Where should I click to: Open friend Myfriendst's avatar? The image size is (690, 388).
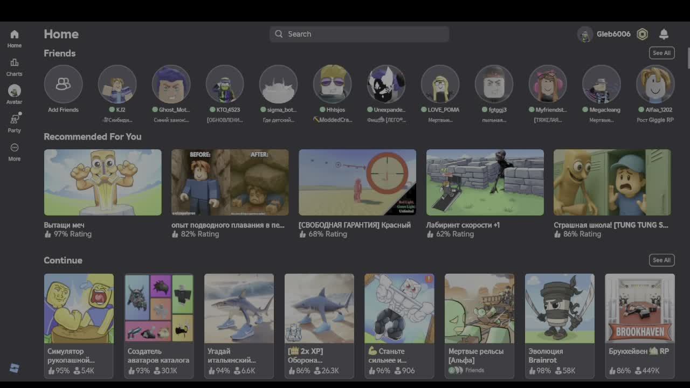click(548, 84)
